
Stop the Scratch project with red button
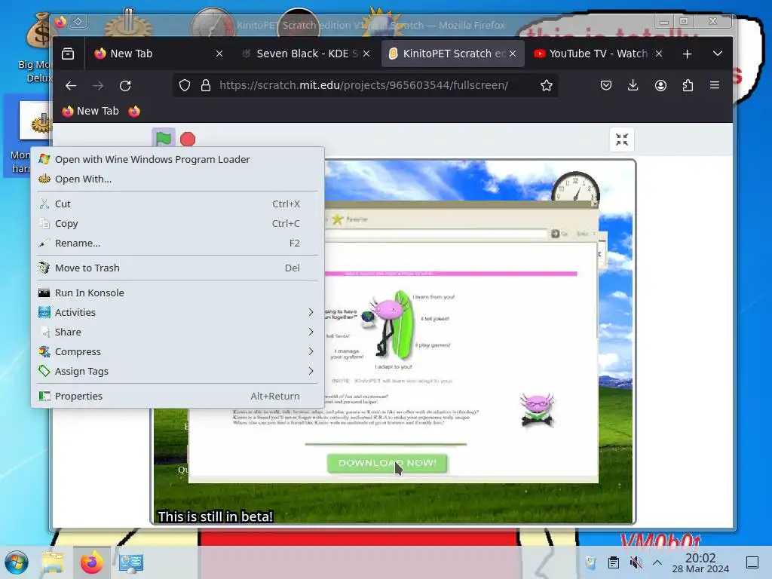point(188,139)
